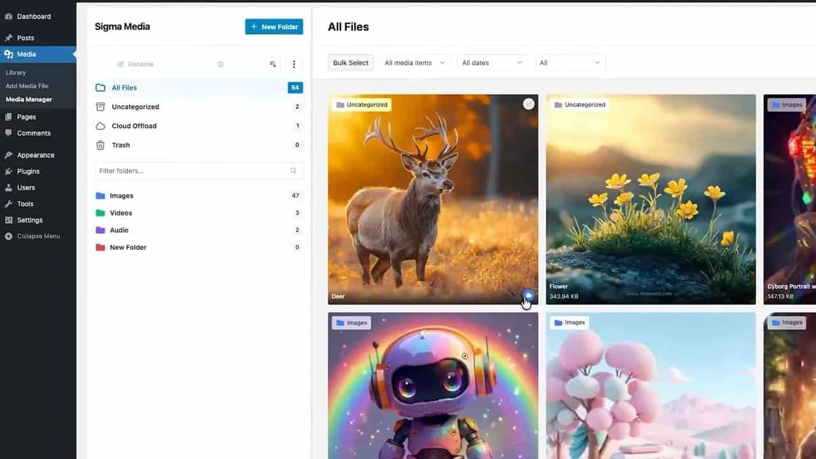The width and height of the screenshot is (816, 459).
Task: Select the search icon in Filter folders
Action: point(293,170)
